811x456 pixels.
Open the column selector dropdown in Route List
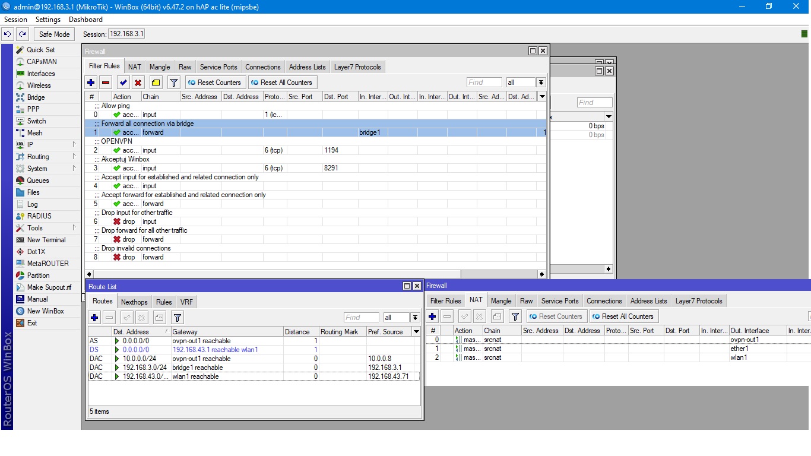416,332
